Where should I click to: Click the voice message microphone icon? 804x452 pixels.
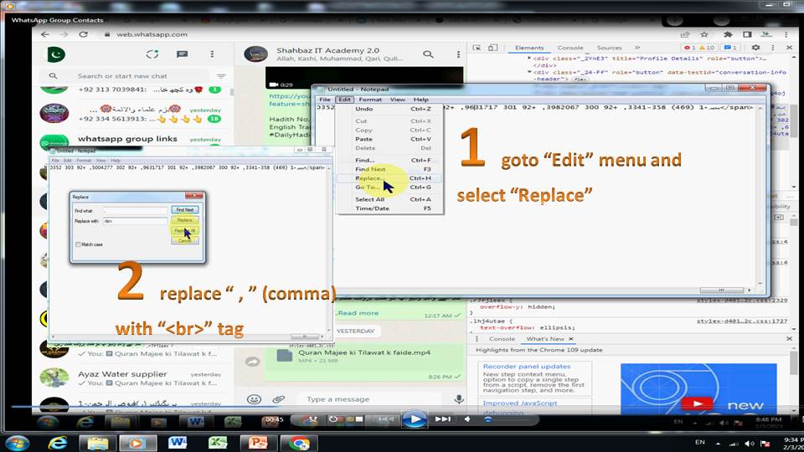[x=458, y=399]
